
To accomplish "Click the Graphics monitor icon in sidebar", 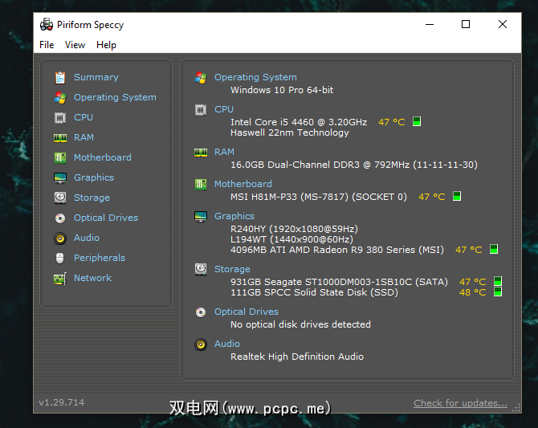I will click(60, 177).
